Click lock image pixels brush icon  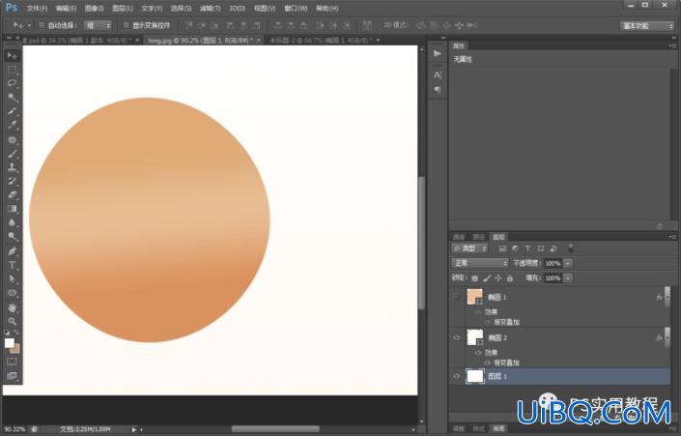pos(487,277)
